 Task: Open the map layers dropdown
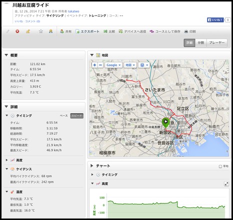(x=144, y=65)
